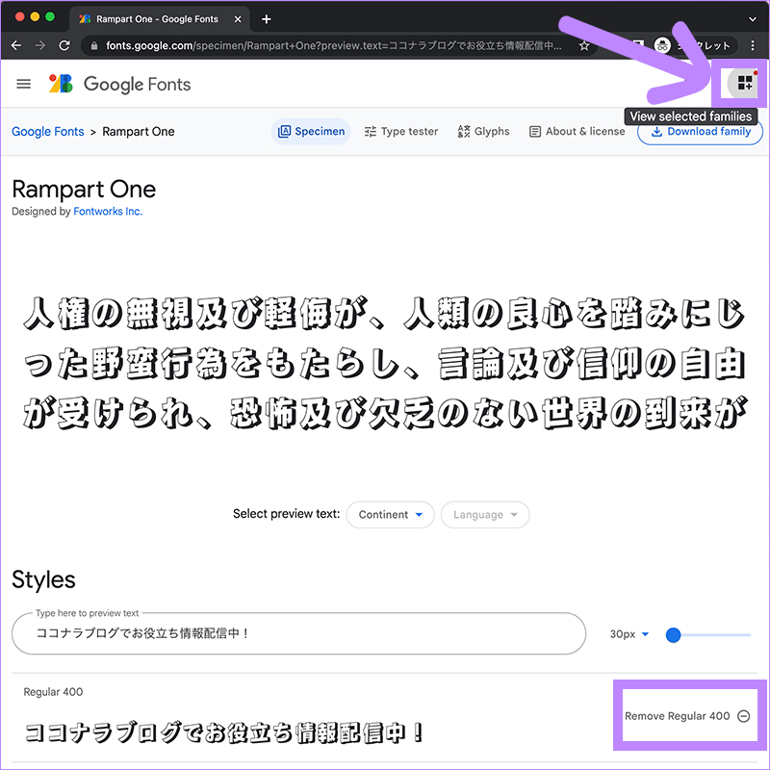
Task: Click the Rampart One browser tab
Action: pyautogui.click(x=160, y=19)
